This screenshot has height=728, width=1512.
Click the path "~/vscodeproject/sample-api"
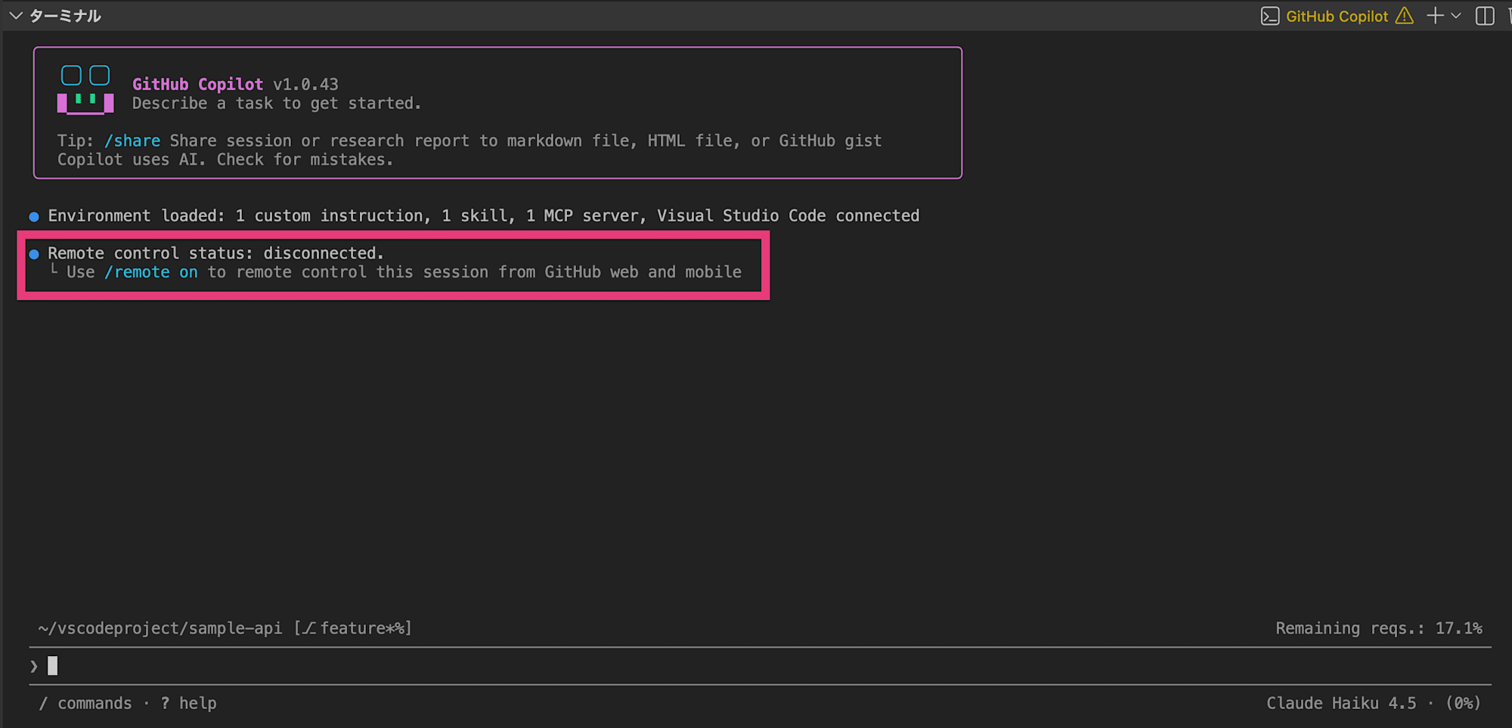tap(160, 628)
